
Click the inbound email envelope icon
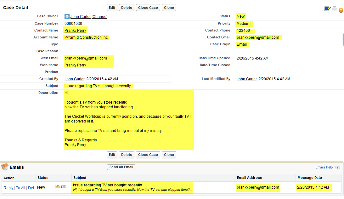pos(58,187)
